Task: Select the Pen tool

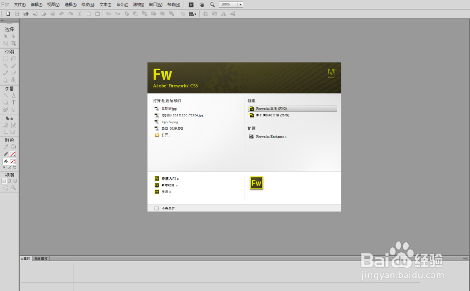Action: 13,95
